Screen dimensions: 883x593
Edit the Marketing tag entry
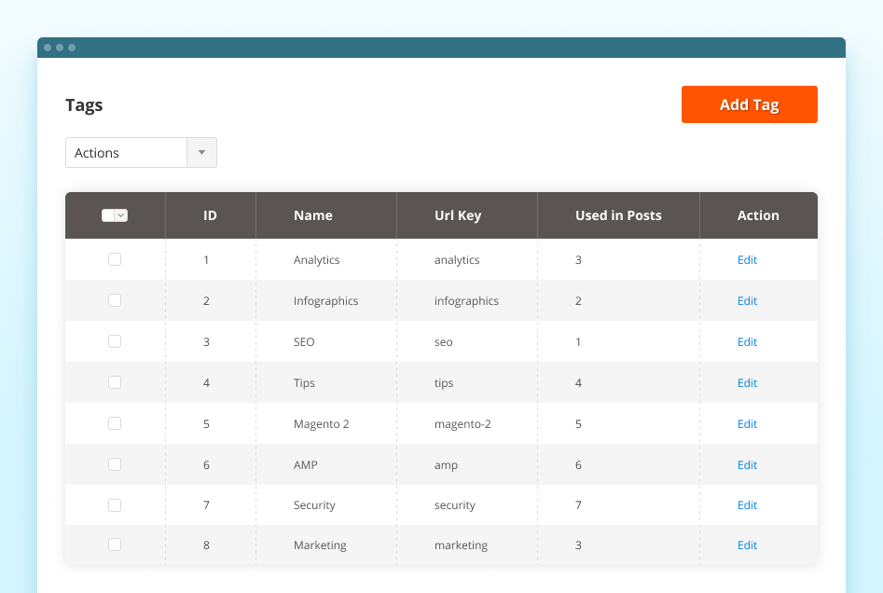click(x=747, y=545)
